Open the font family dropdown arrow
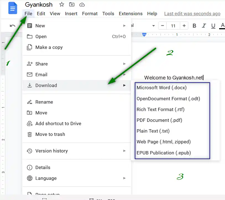The image size is (225, 200). (154, 26)
